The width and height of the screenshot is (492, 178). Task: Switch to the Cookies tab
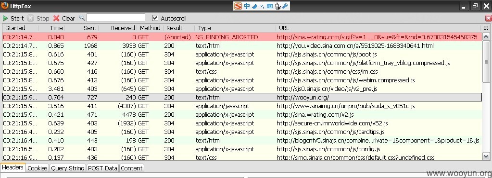(x=38, y=168)
